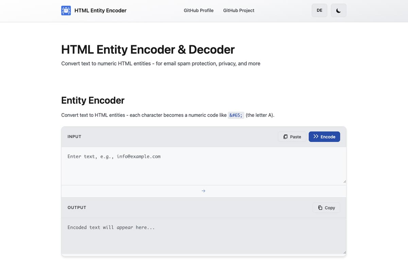Open the GitHub Profile navigation item

[x=199, y=11]
